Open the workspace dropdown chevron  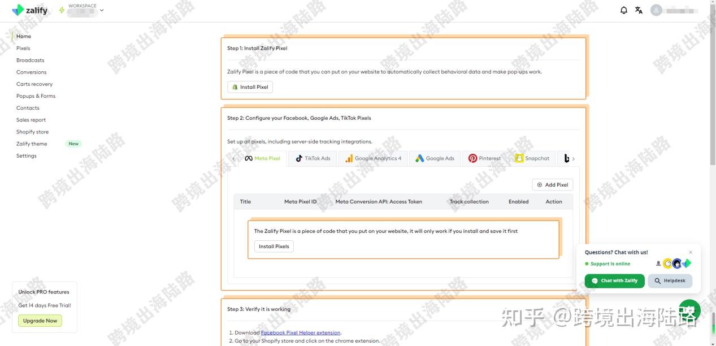(x=101, y=10)
